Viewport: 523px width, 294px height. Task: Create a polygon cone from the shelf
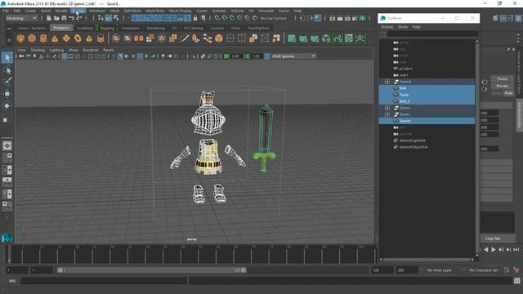click(55, 38)
